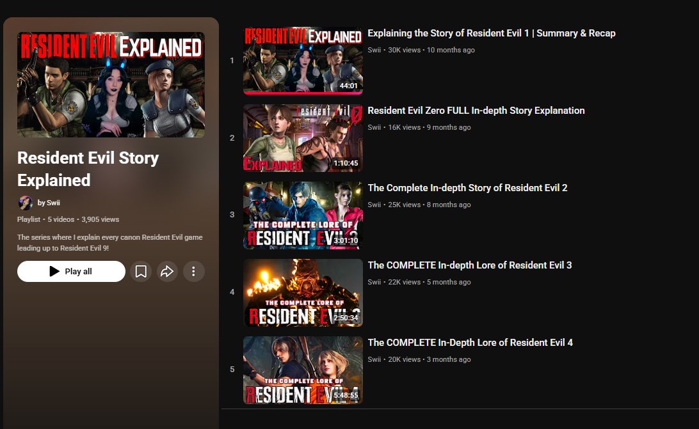Open the playlist three-dot more options menu
The height and width of the screenshot is (429, 699).
pos(193,271)
